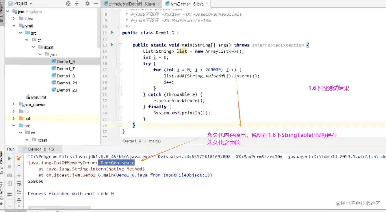Image resolution: width=386 pixels, height=212 pixels.
Task: Collapse src folder under jvm6
Action: point(20,33)
